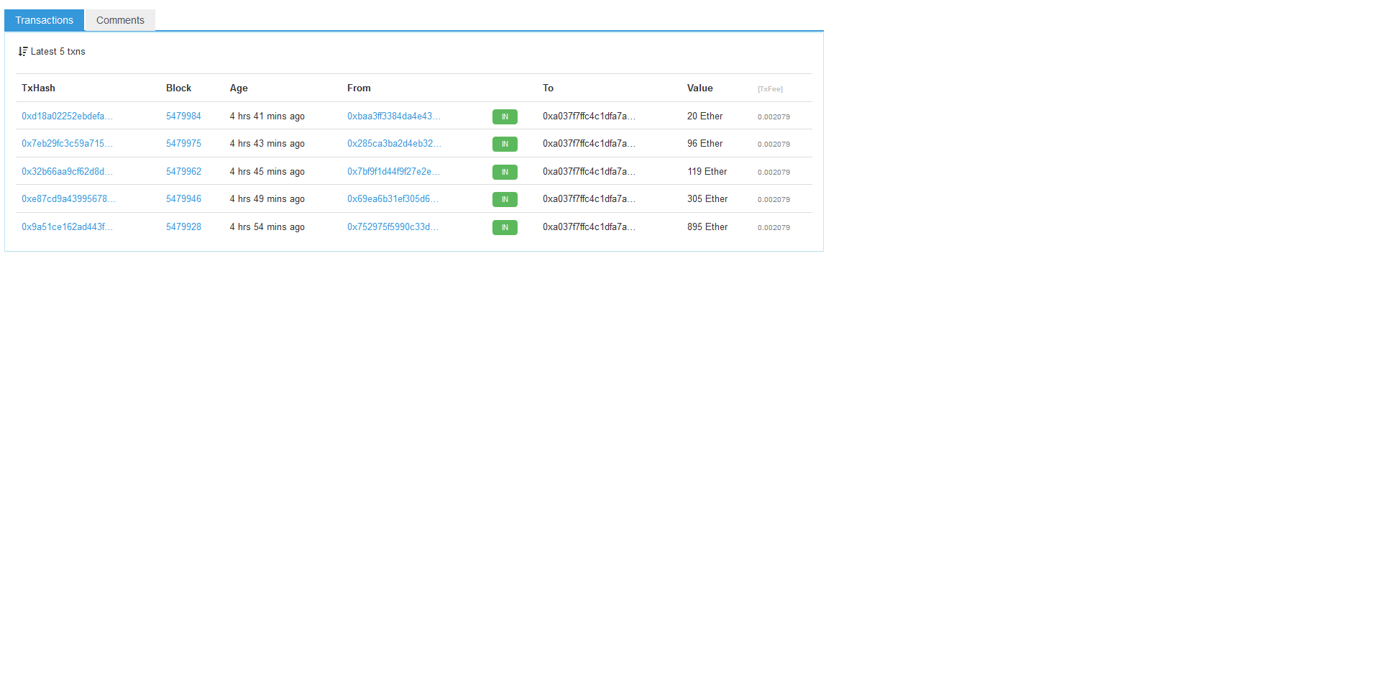Image resolution: width=1376 pixels, height=673 pixels.
Task: Click the sort icon beside Latest 5 txns
Action: [23, 52]
